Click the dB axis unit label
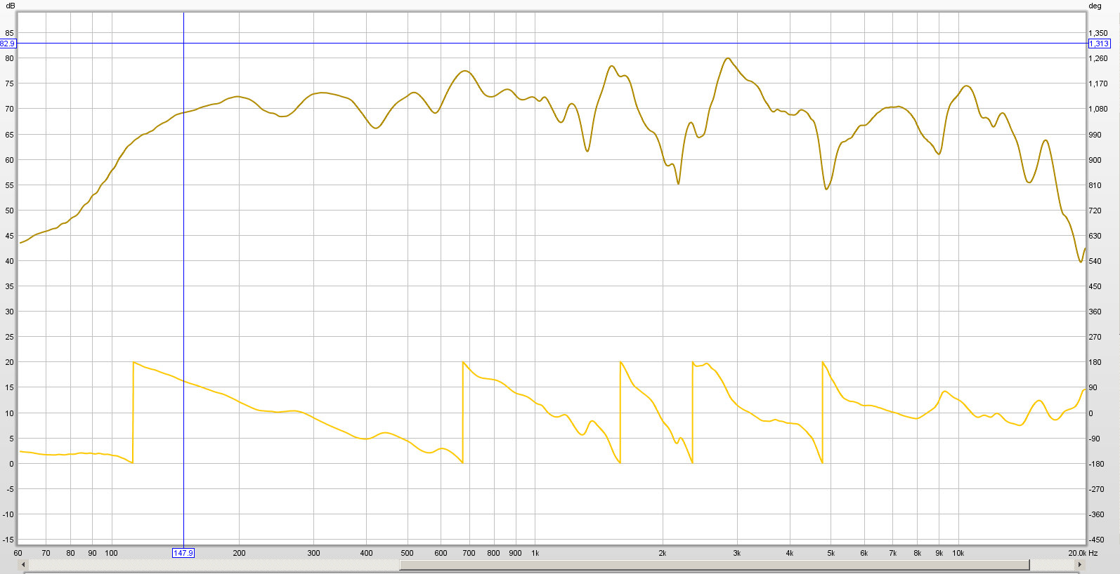The height and width of the screenshot is (574, 1120). pyautogui.click(x=10, y=6)
